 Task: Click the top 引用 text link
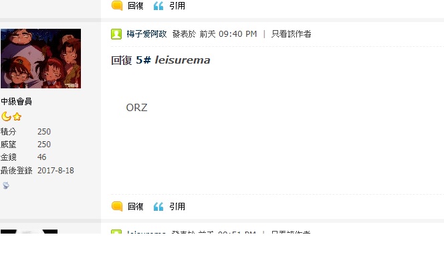pos(177,5)
